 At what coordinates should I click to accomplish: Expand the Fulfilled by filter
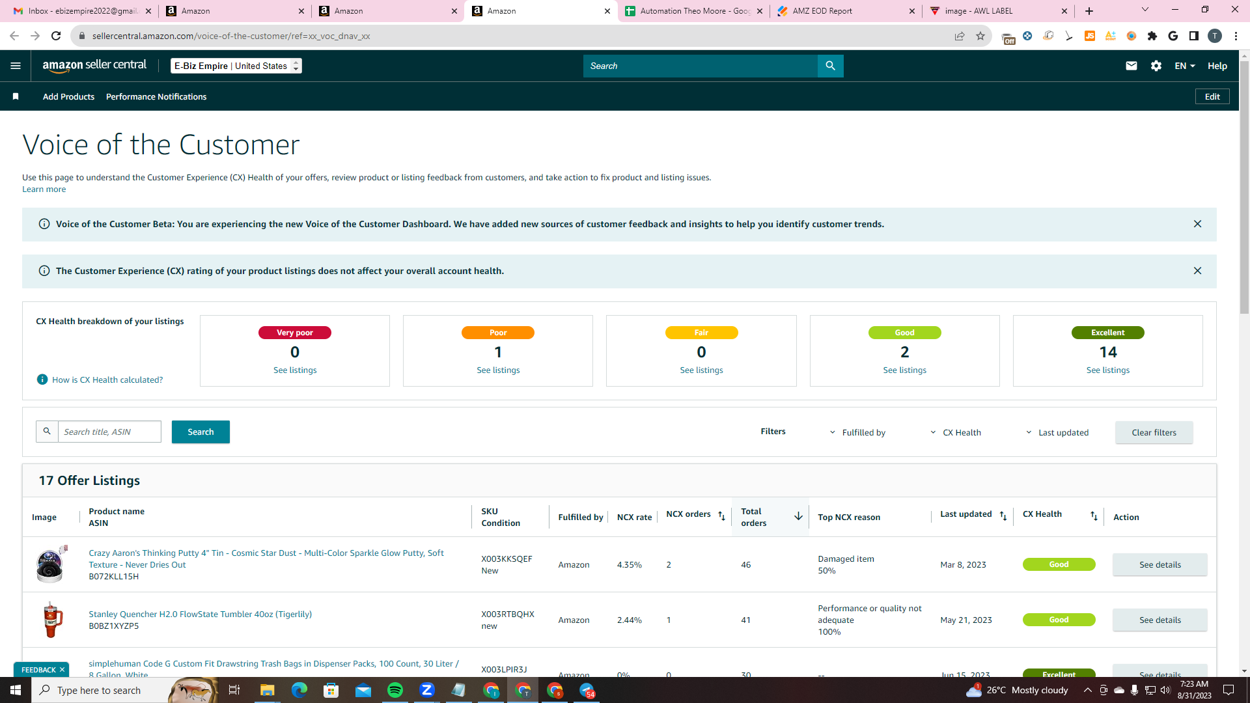coord(857,432)
